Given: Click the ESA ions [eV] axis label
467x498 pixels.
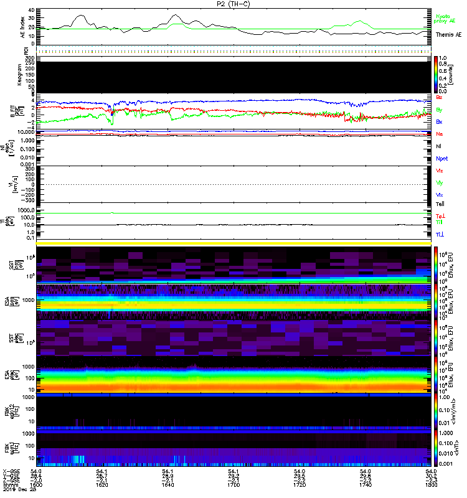Looking at the screenshot, I should (x=11, y=302).
